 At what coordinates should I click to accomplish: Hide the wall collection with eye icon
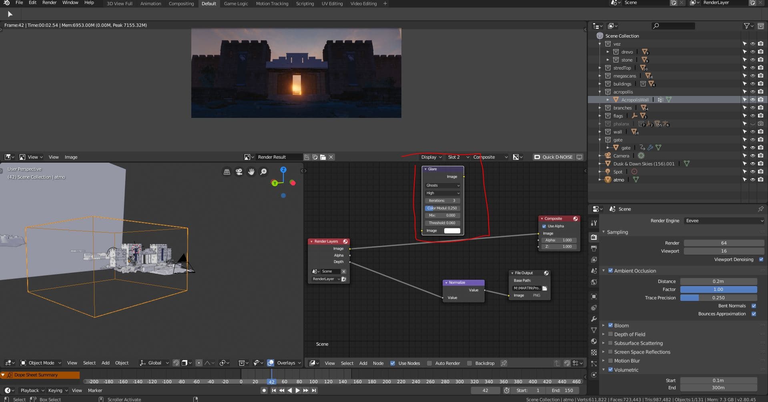[x=752, y=132]
